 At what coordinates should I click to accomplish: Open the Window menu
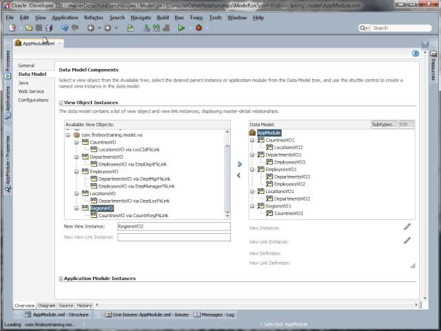pyautogui.click(x=237, y=17)
